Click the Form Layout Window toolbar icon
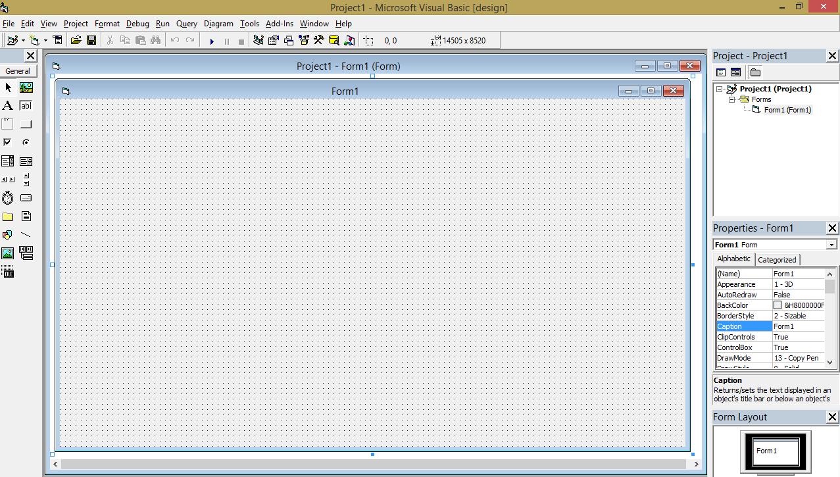This screenshot has height=477, width=840. 289,40
